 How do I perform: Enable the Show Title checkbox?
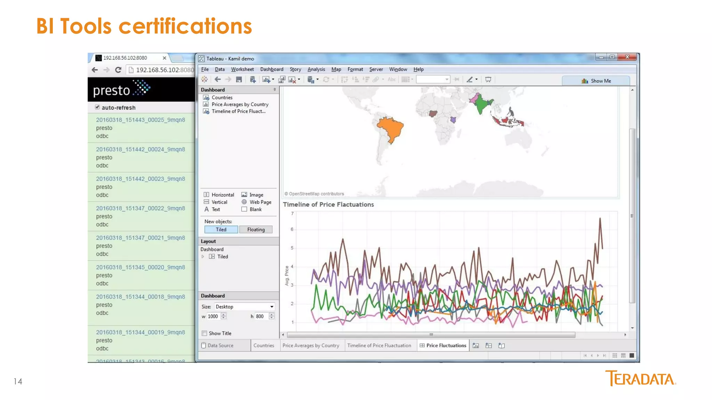point(204,333)
